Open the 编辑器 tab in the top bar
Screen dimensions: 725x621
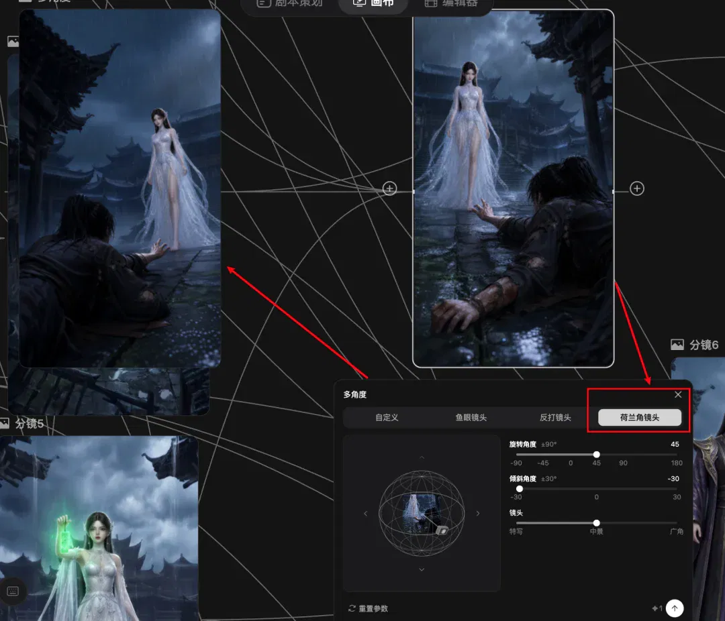(x=451, y=4)
